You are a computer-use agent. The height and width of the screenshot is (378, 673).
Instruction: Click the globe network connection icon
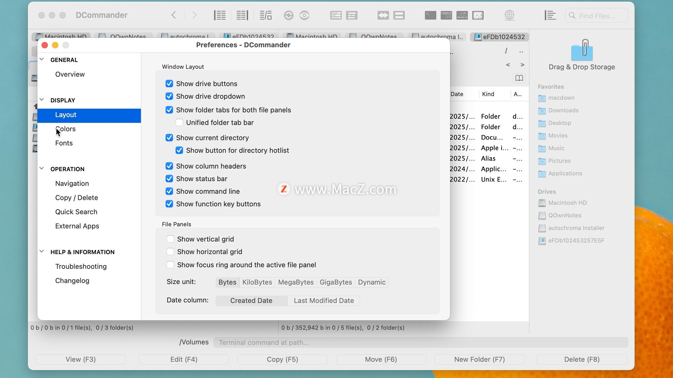509,15
